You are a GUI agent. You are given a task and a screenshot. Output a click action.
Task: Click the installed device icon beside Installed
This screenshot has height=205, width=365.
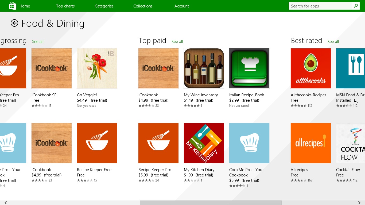tap(356, 101)
